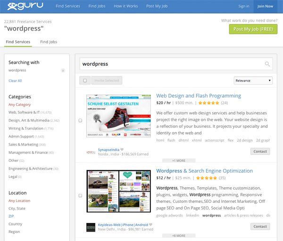
Task: Click the Invite Selected button
Action: click(107, 80)
